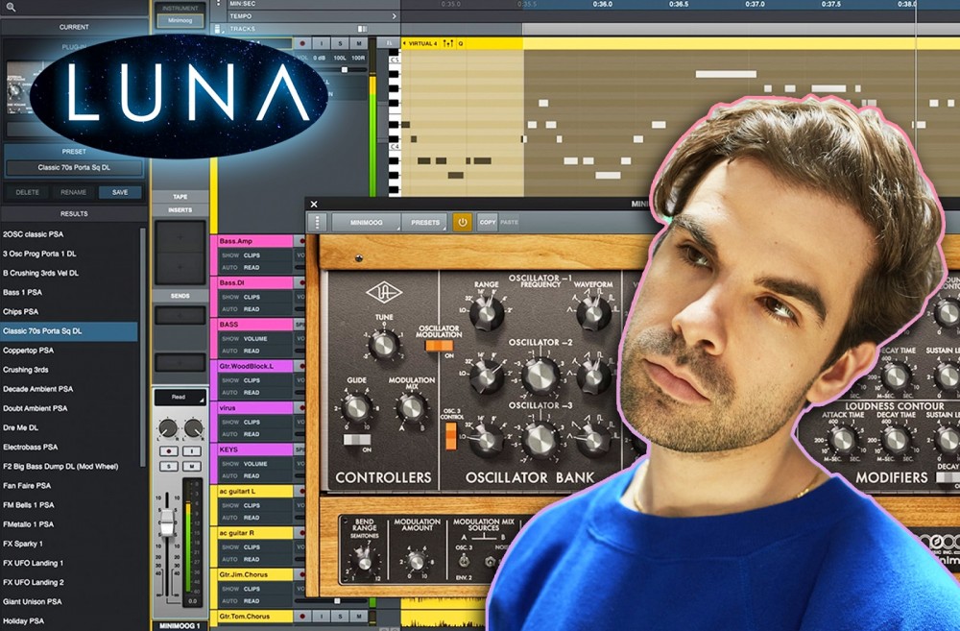
Task: Arm record on Gtr.Tom.Chorus track
Action: pos(301,617)
